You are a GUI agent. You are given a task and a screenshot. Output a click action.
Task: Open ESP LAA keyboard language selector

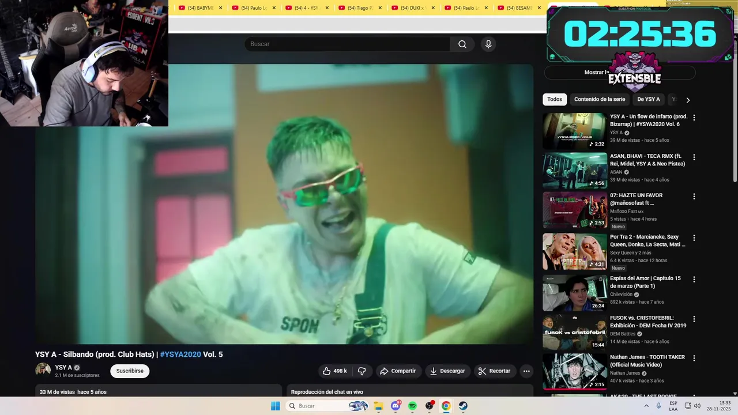673,406
